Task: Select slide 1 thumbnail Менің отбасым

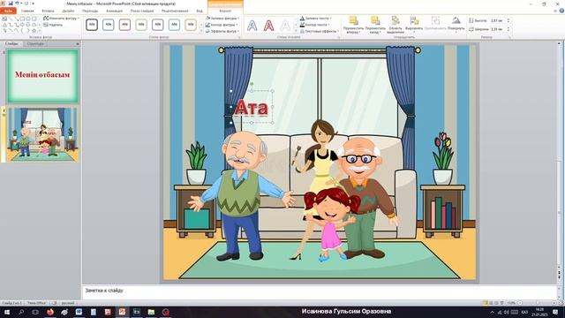Action: [42, 76]
